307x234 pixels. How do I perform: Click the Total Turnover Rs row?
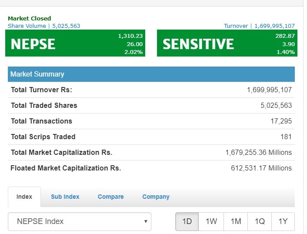click(151, 90)
